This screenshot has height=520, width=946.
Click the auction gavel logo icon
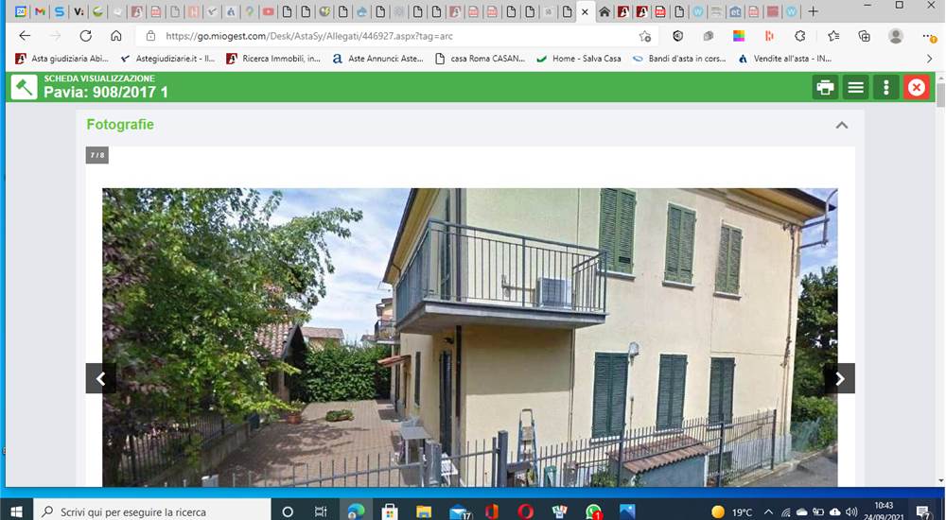click(x=25, y=87)
